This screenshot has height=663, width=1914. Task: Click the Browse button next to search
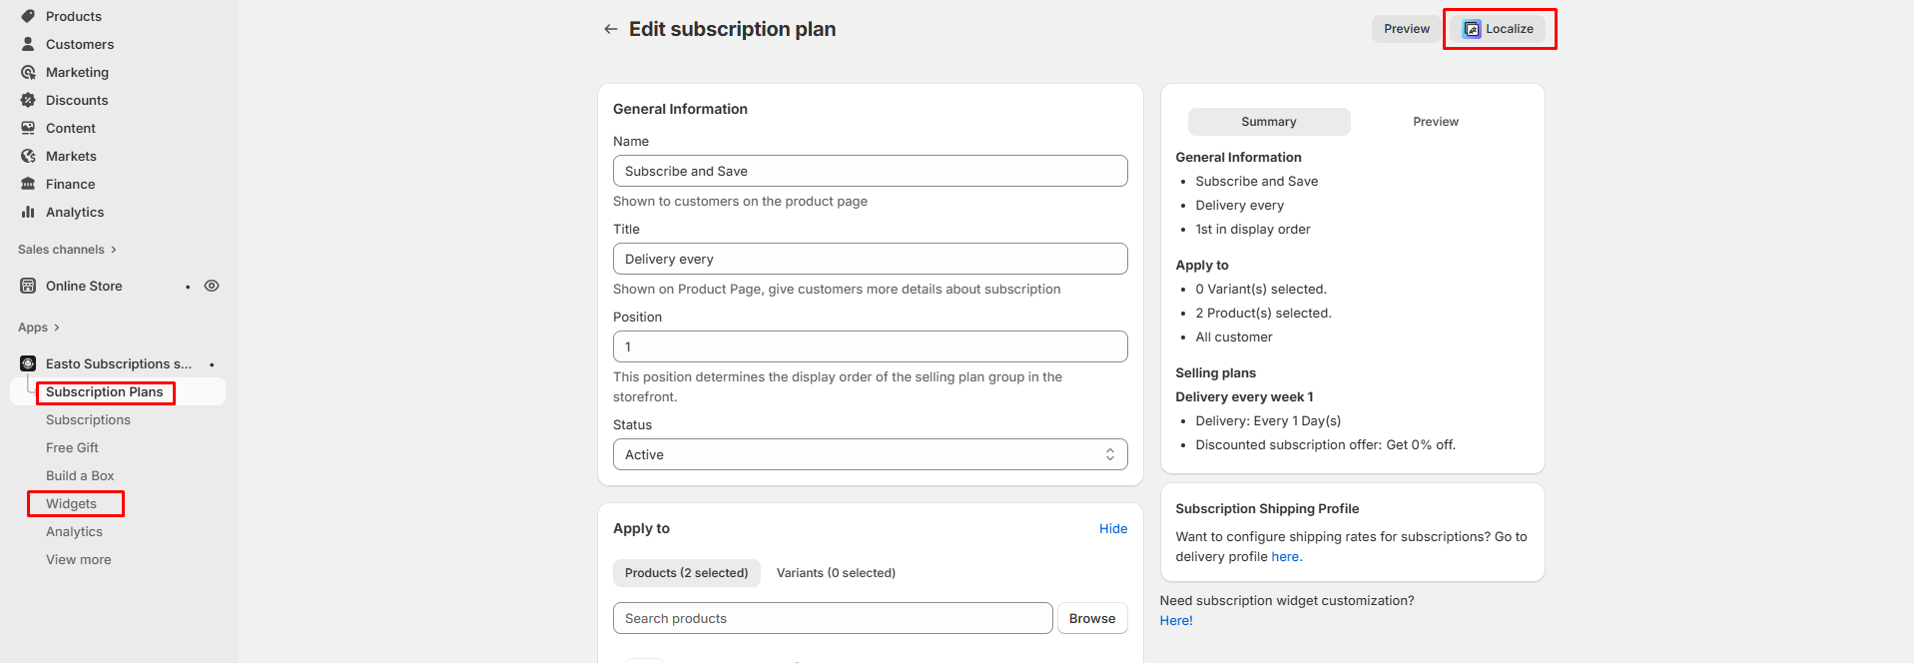pos(1091,619)
